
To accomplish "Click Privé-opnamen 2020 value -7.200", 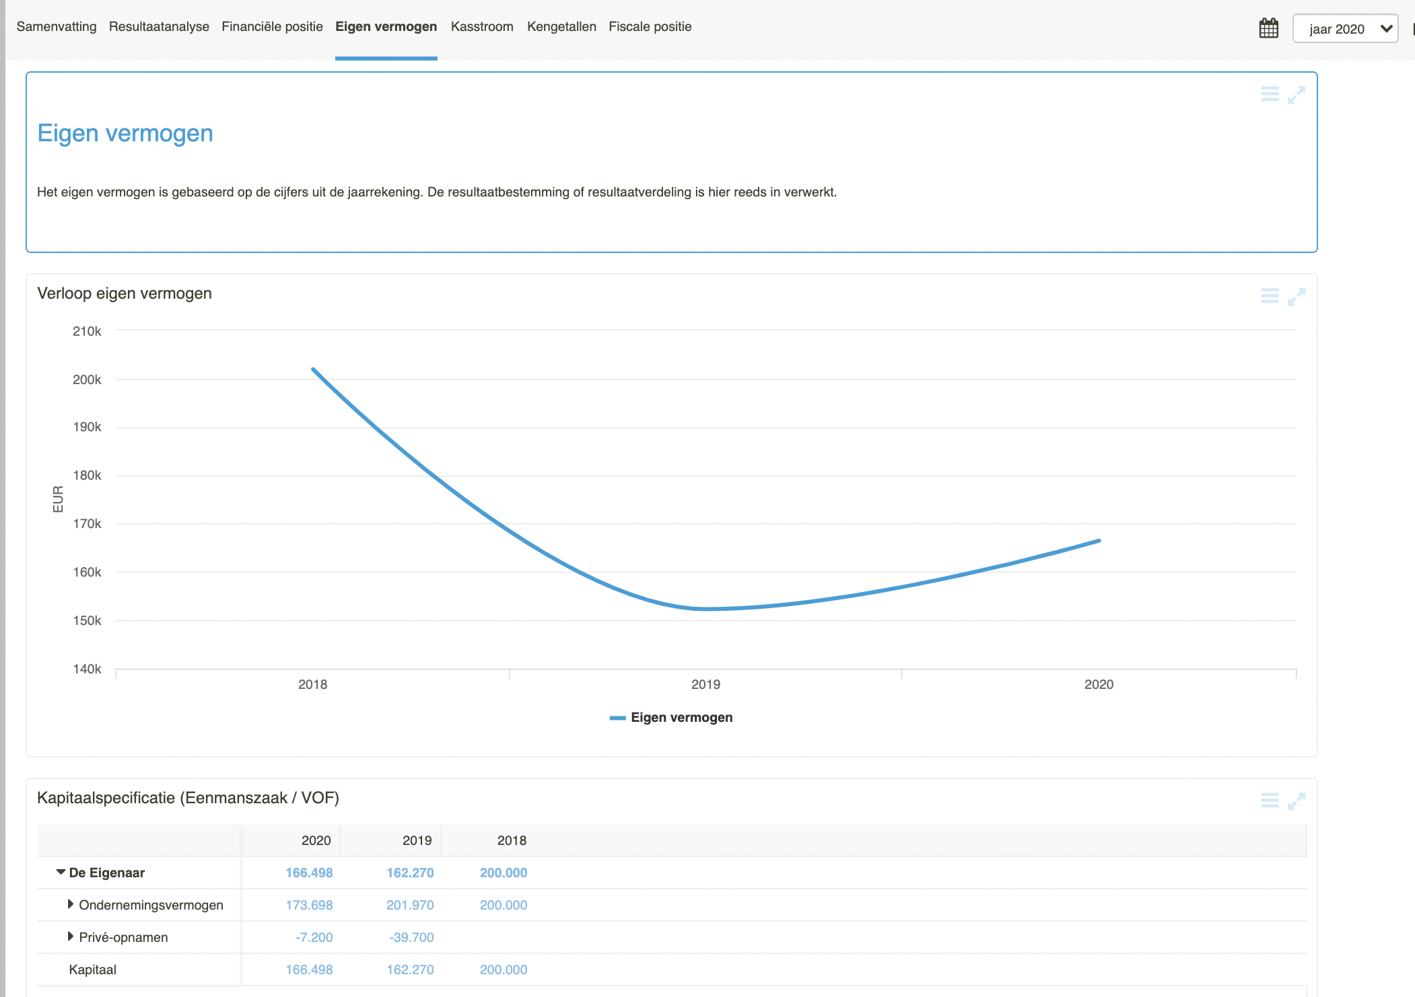I will click(x=314, y=938).
